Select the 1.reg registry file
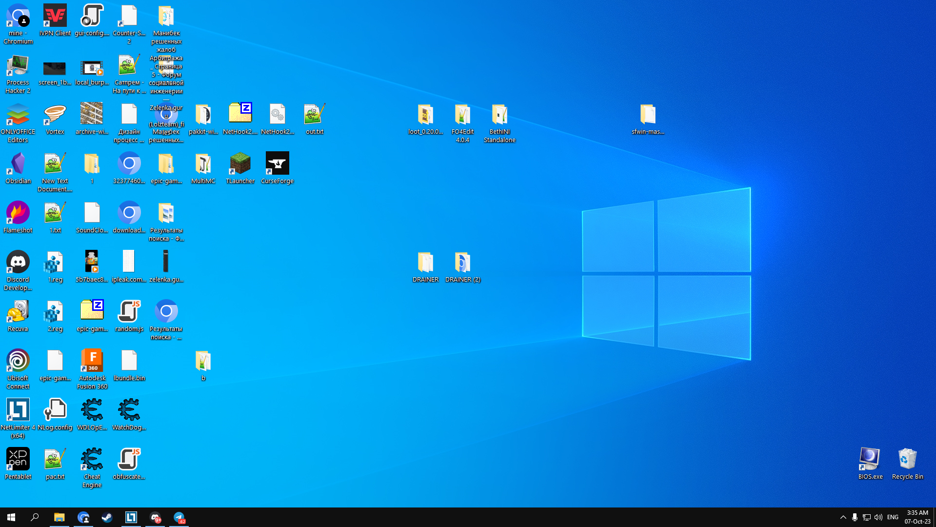The height and width of the screenshot is (527, 936). (x=55, y=267)
